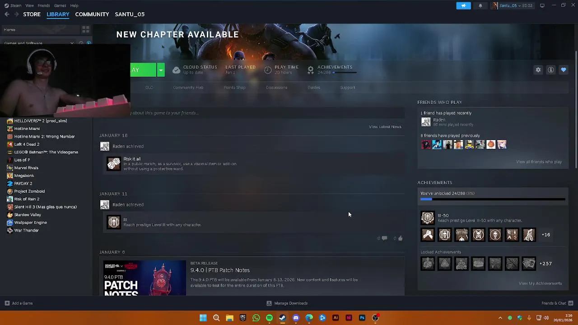Toggle the favorite heart icon
578x325 pixels.
[564, 70]
